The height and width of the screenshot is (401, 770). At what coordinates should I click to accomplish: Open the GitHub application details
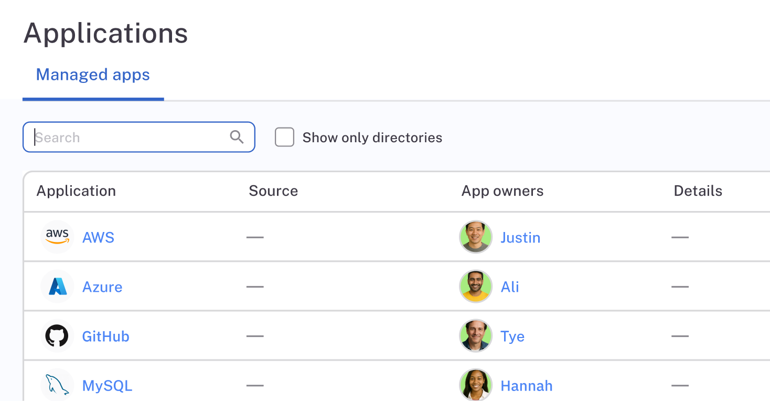coord(105,335)
